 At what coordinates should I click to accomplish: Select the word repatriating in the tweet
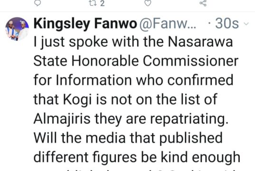[189, 119]
